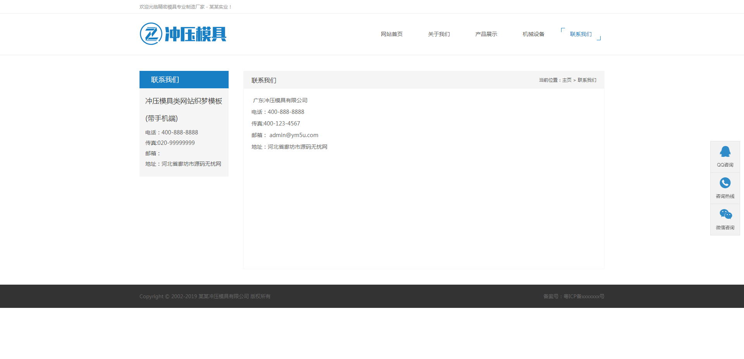This screenshot has width=744, height=359.
Task: Go to 关于我们 in navigation
Action: click(x=439, y=34)
